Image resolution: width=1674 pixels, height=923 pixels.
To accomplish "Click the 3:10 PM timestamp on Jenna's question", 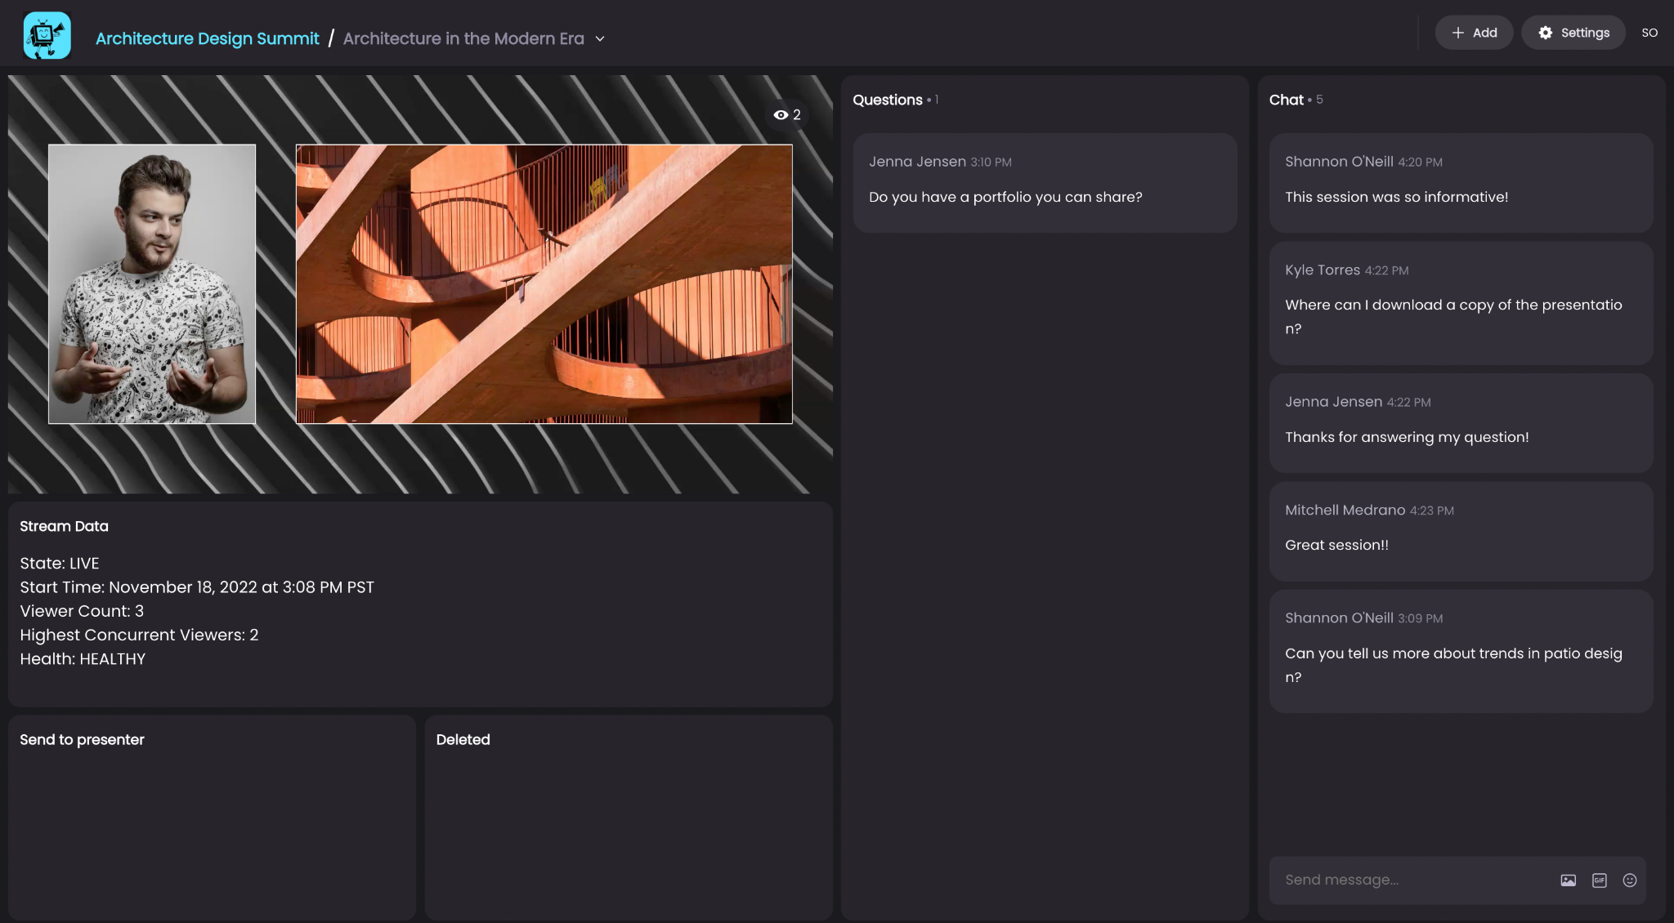I will 991,162.
